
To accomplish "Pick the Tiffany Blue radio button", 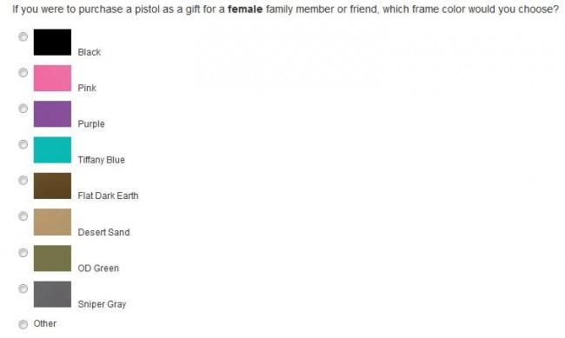I will 23,144.
